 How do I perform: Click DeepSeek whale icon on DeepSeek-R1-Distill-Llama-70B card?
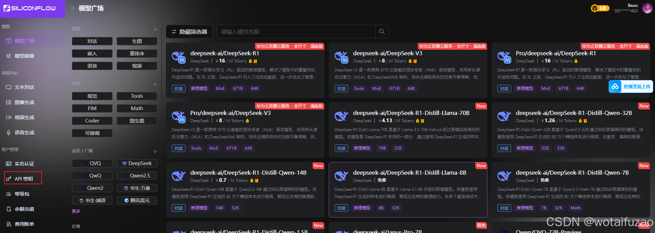tap(341, 116)
